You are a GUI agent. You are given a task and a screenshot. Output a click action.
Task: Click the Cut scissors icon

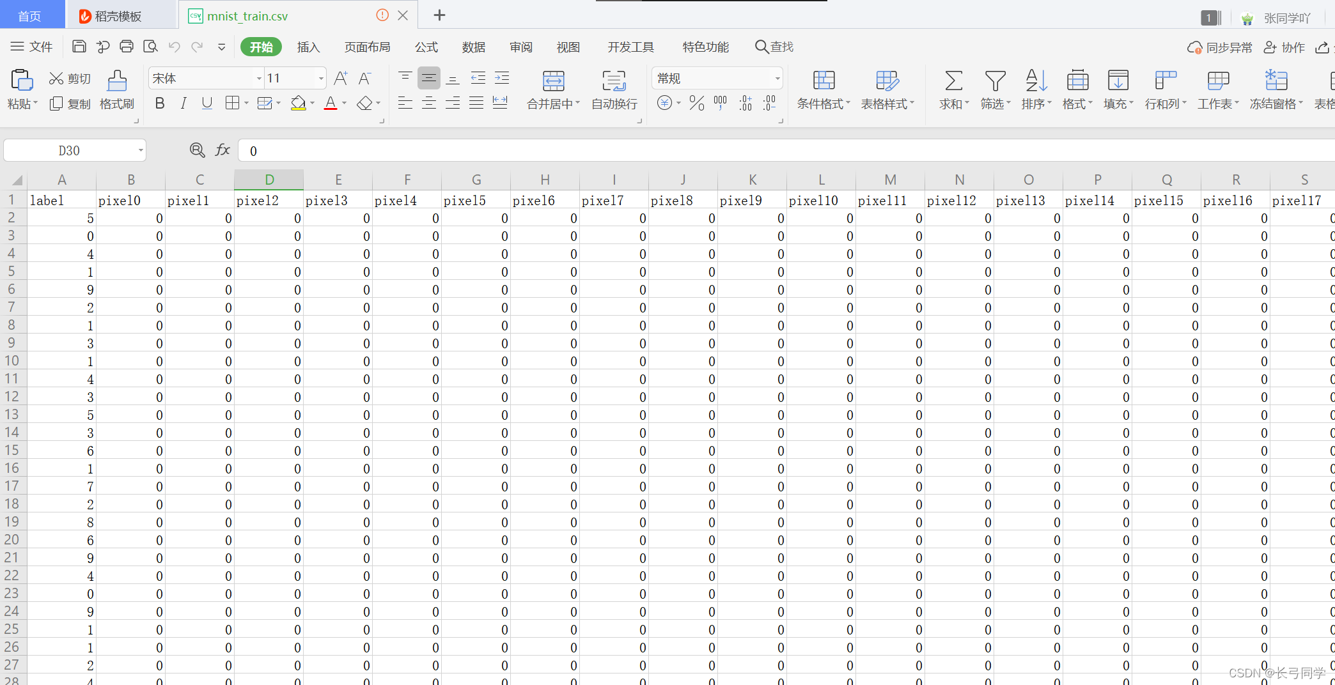coord(56,79)
